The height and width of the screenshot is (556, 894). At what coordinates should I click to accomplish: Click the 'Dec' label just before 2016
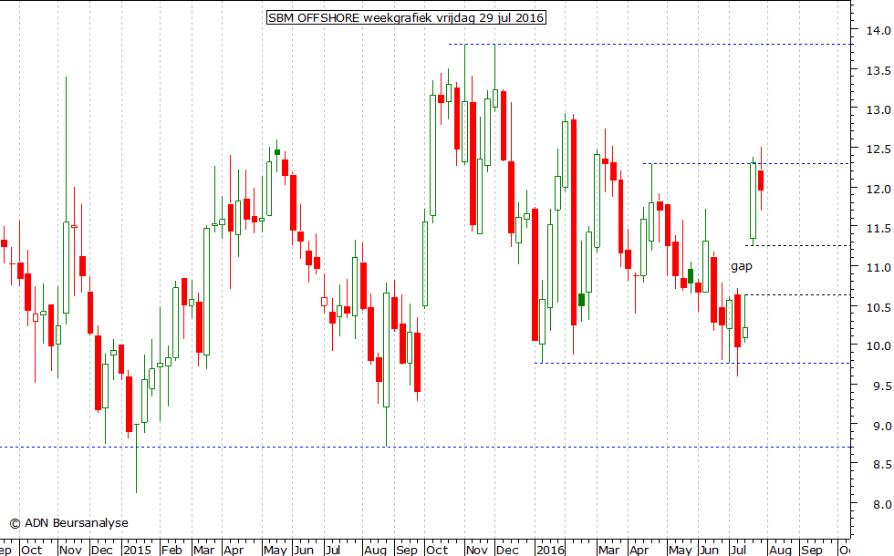coord(507,550)
